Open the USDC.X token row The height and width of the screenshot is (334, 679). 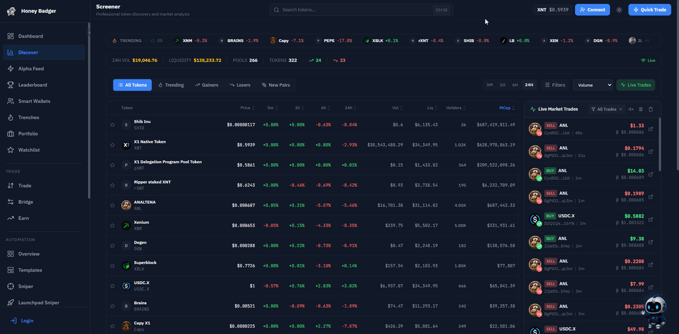312,286
